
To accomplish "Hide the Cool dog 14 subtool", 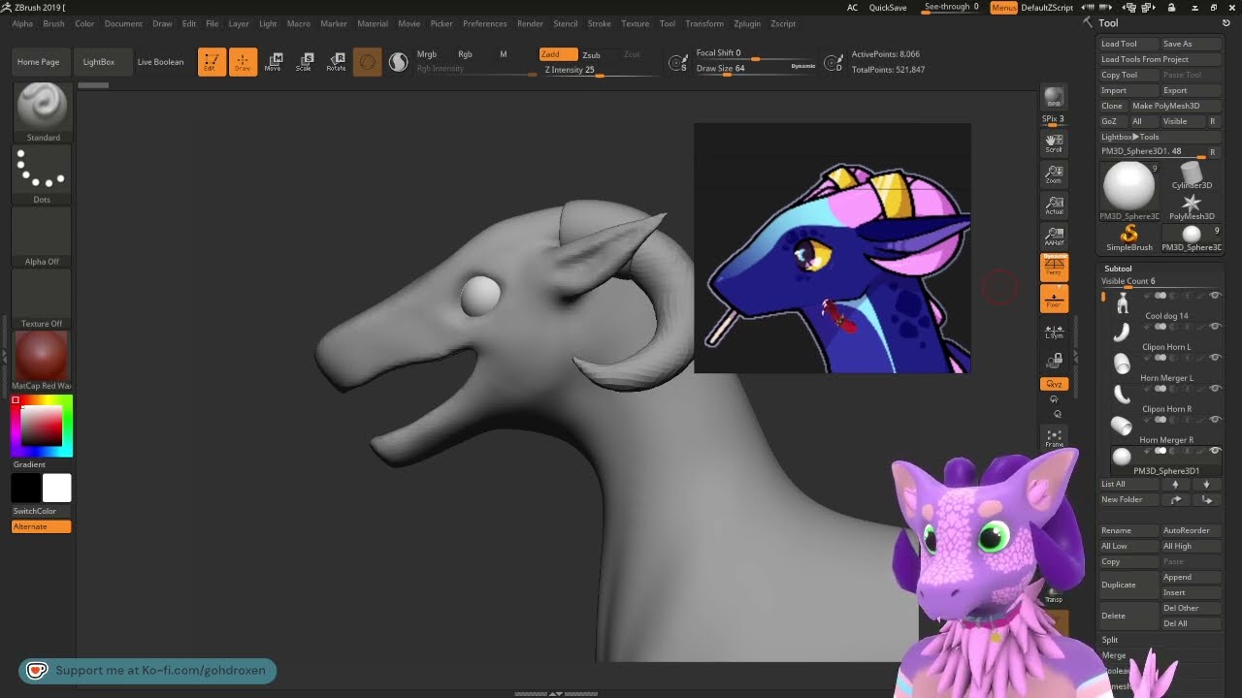I will pyautogui.click(x=1215, y=296).
